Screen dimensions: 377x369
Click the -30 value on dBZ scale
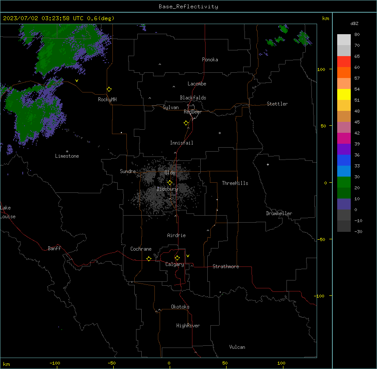(x=358, y=231)
